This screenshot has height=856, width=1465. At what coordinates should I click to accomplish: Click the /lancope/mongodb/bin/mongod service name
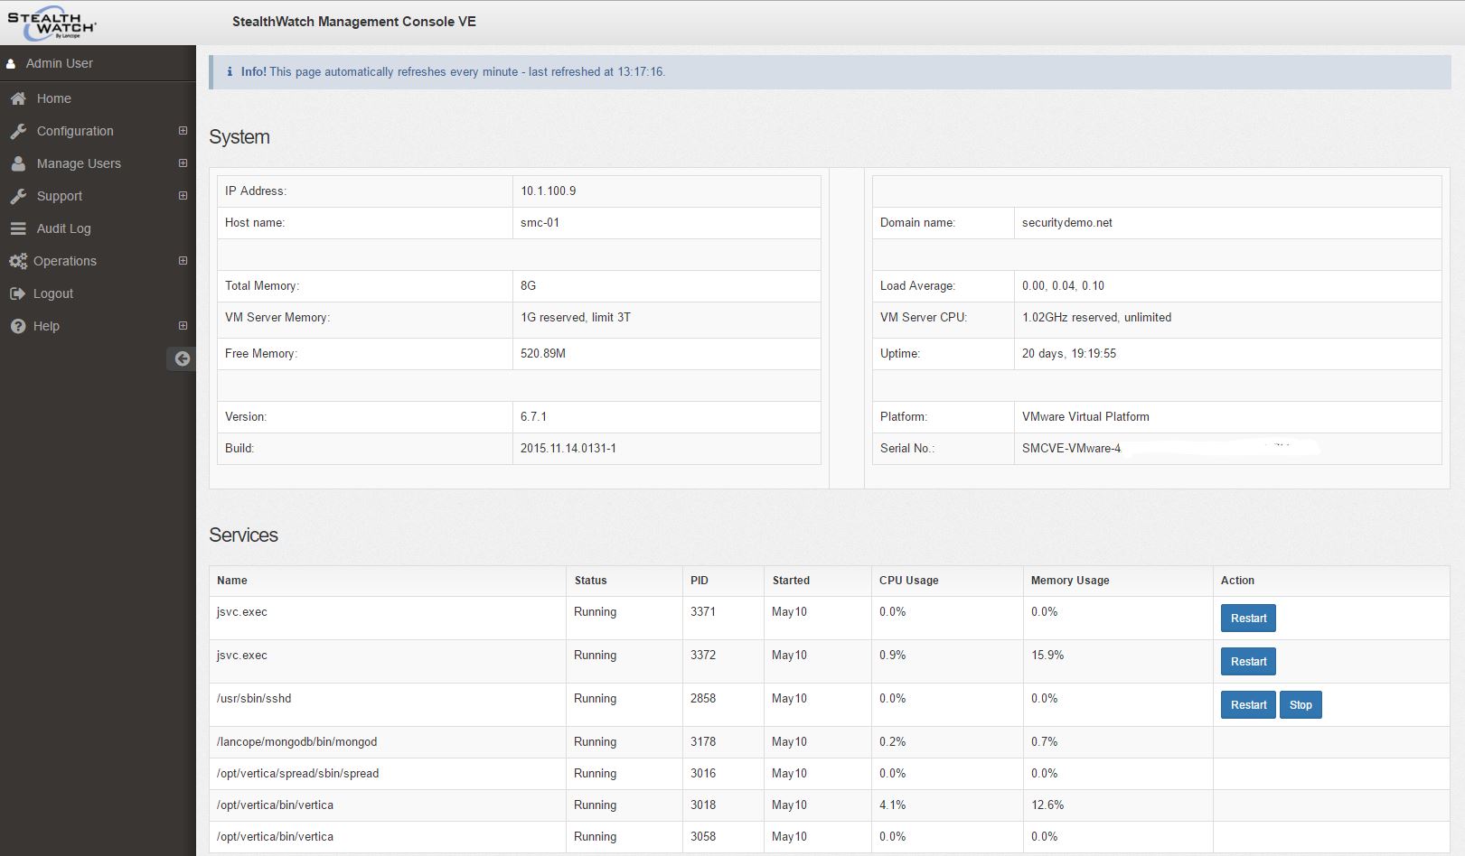tap(296, 741)
